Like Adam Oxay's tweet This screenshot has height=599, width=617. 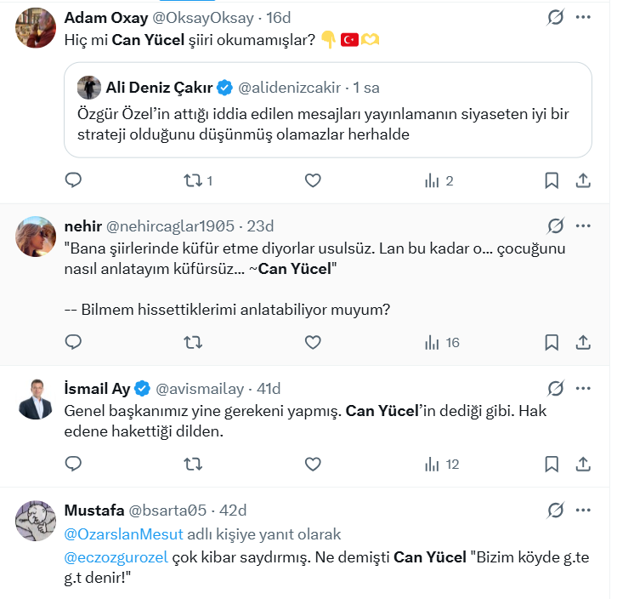[x=313, y=180]
